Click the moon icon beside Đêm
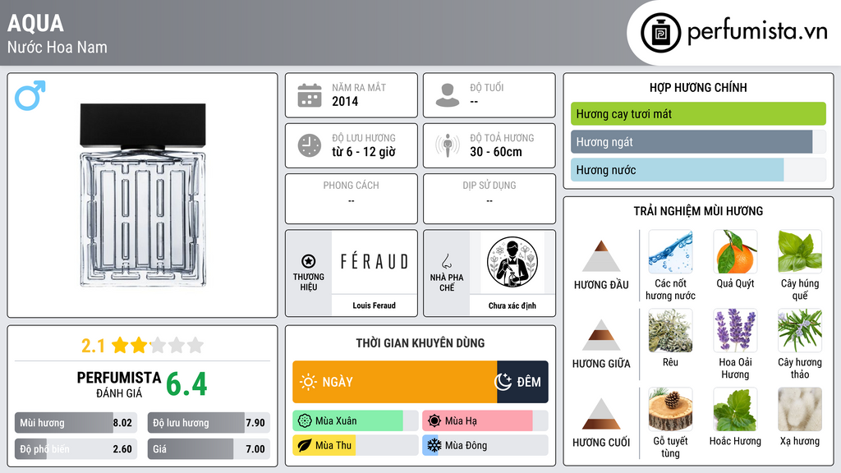This screenshot has height=473, width=841. pyautogui.click(x=503, y=382)
